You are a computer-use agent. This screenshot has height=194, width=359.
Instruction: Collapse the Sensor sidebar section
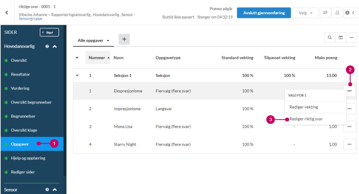click(x=55, y=189)
